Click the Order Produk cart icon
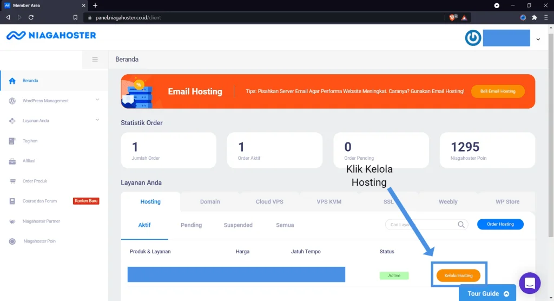 pyautogui.click(x=12, y=181)
